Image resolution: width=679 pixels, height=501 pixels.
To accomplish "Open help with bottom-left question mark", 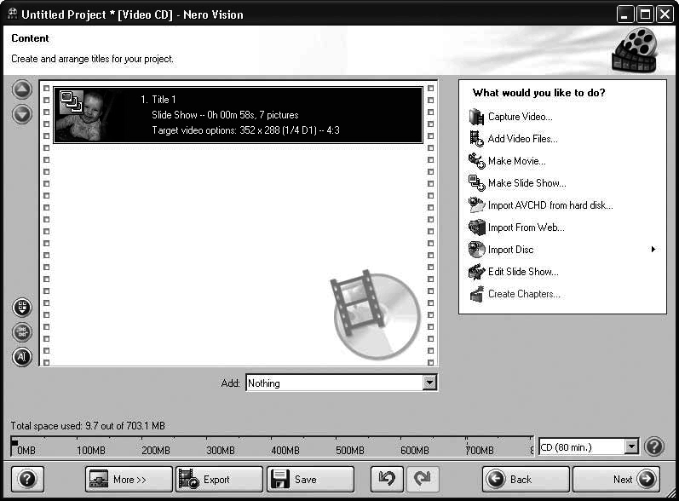I will click(26, 479).
